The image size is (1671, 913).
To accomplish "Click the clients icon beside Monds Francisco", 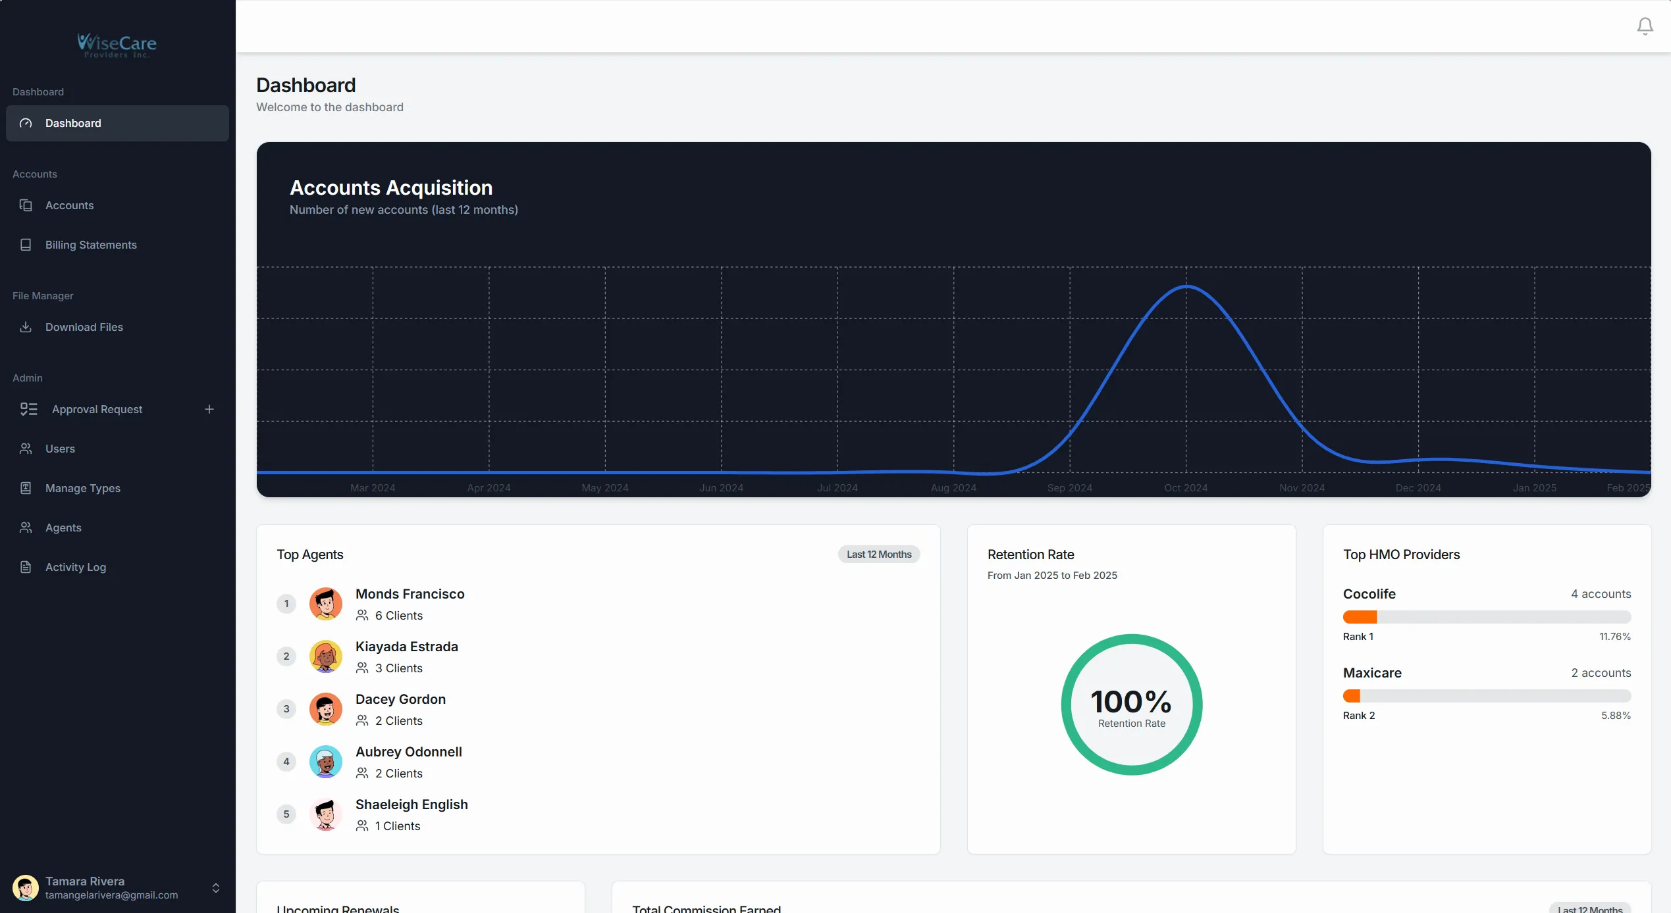I will point(363,616).
